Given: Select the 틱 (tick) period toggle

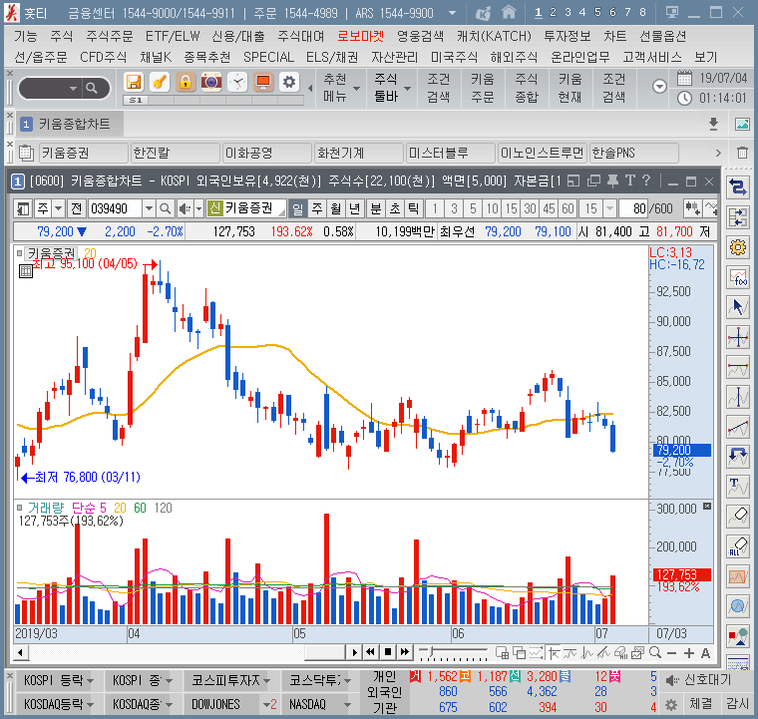Looking at the screenshot, I should 413,208.
